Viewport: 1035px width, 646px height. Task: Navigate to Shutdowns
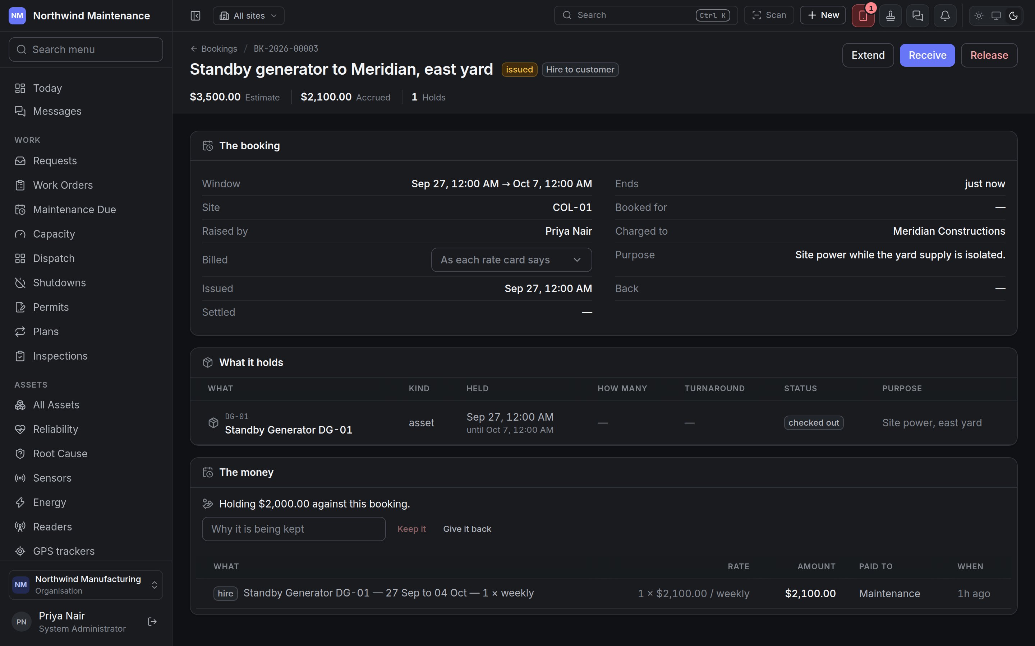pyautogui.click(x=86, y=283)
